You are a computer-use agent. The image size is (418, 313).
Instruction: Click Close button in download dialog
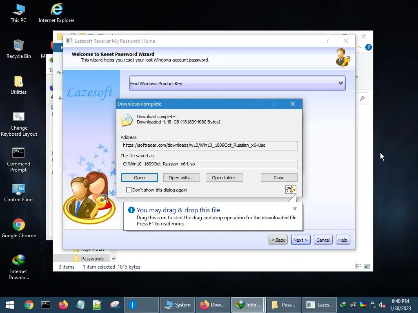point(279,178)
